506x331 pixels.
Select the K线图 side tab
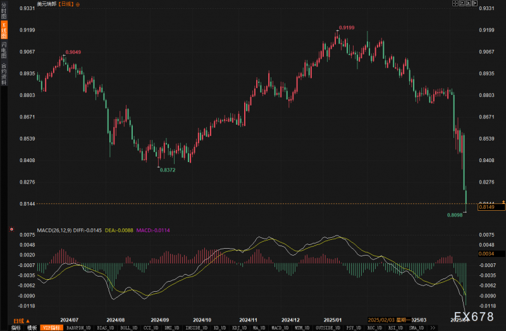pos(4,30)
